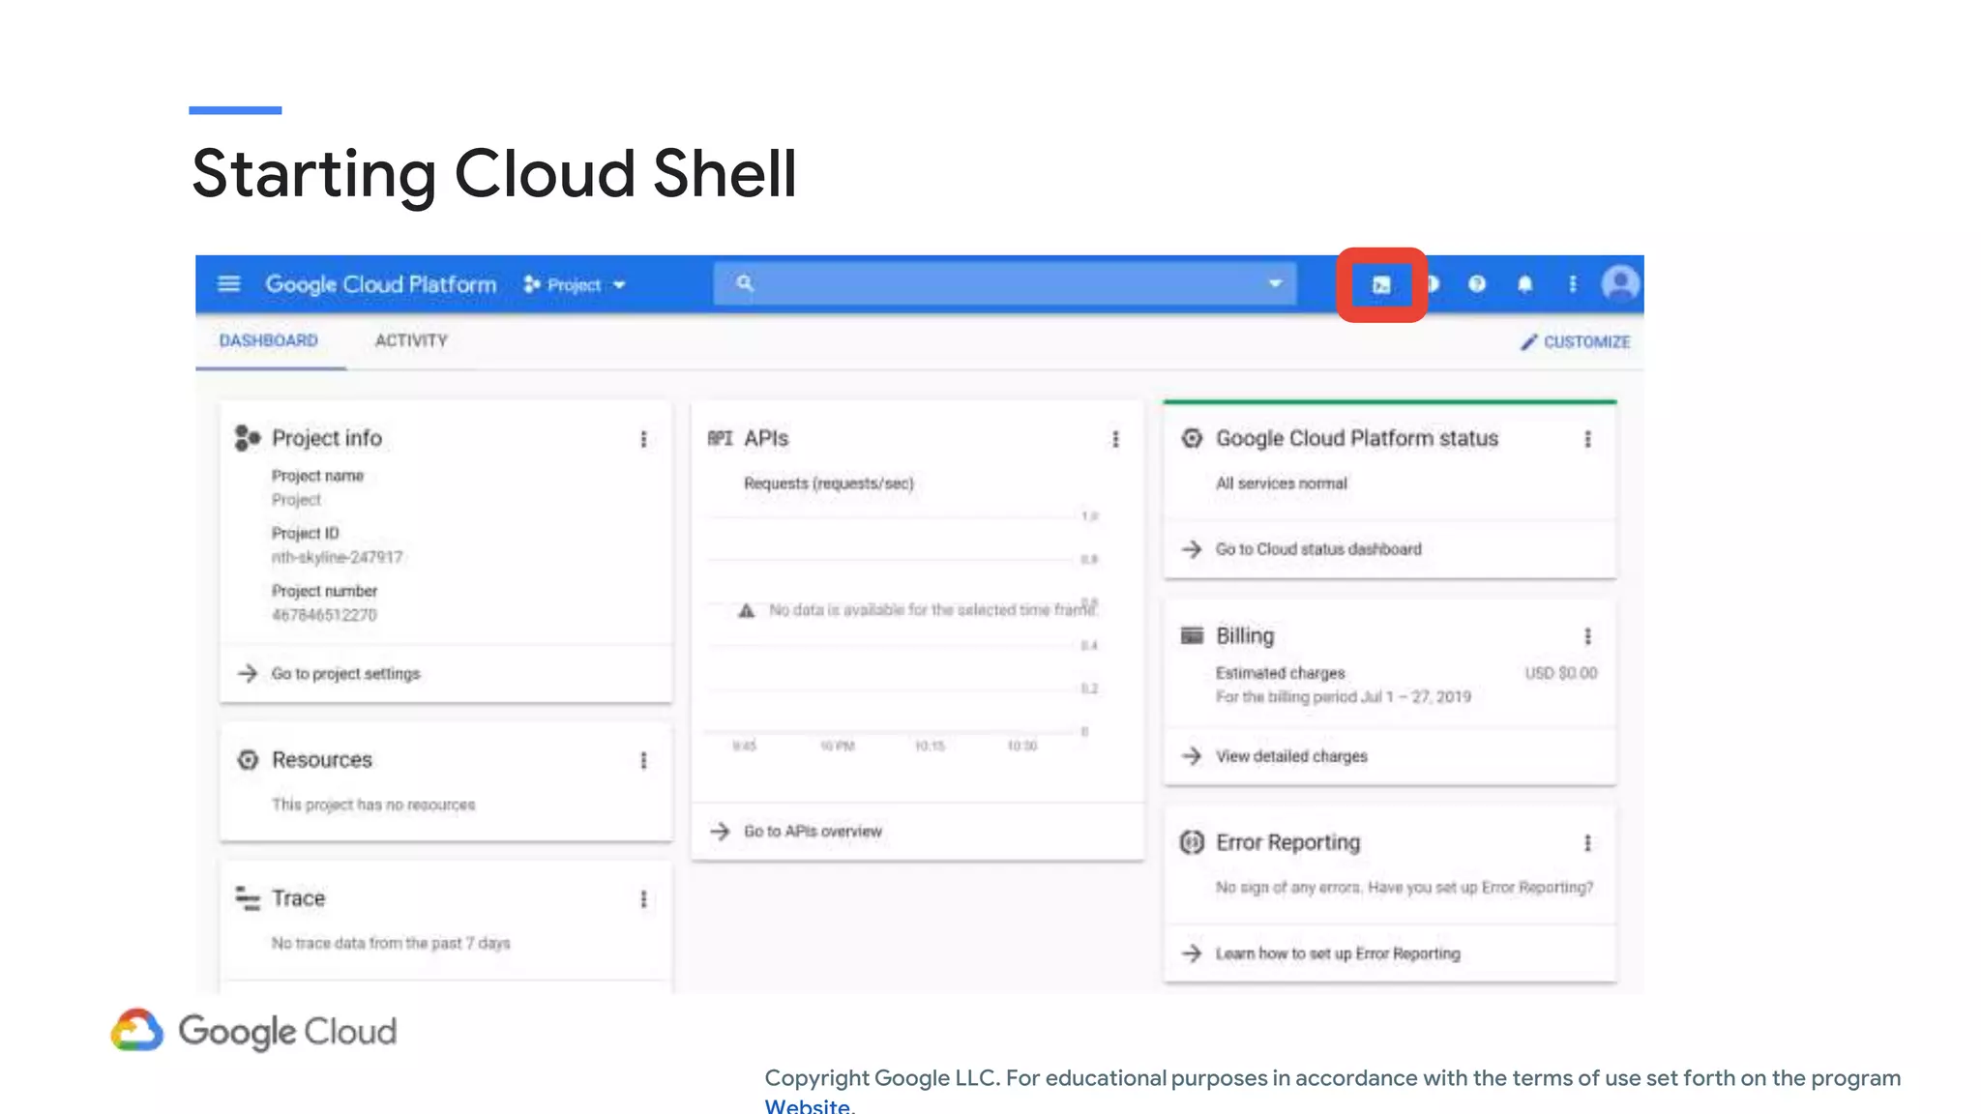
Task: Click the help question mark icon
Action: pos(1476,284)
